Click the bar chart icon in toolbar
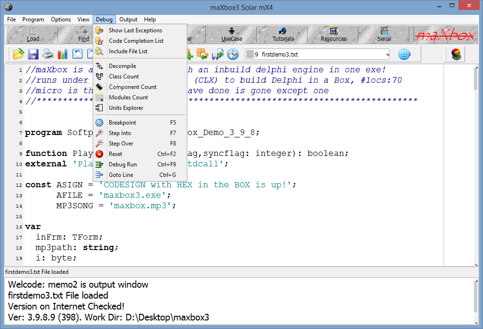483x329 pixels. [x=62, y=54]
